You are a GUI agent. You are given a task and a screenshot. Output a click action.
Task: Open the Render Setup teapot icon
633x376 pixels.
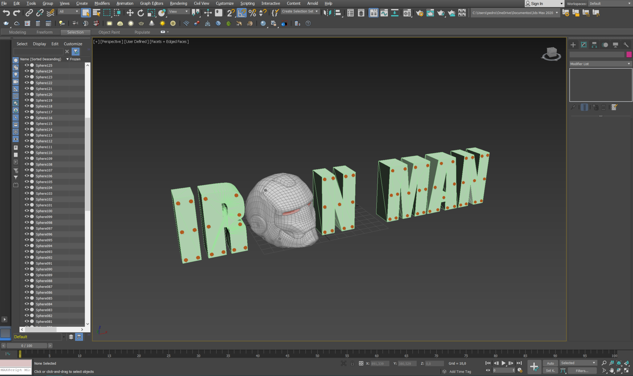419,13
